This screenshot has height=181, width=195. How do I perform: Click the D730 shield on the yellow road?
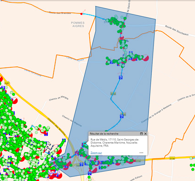172,158
